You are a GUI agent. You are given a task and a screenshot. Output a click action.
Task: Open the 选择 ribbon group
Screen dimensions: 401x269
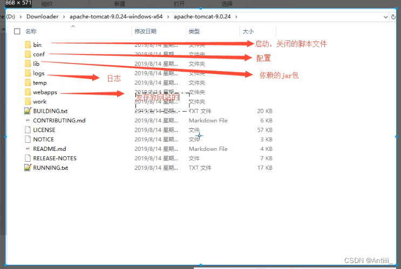click(x=227, y=4)
